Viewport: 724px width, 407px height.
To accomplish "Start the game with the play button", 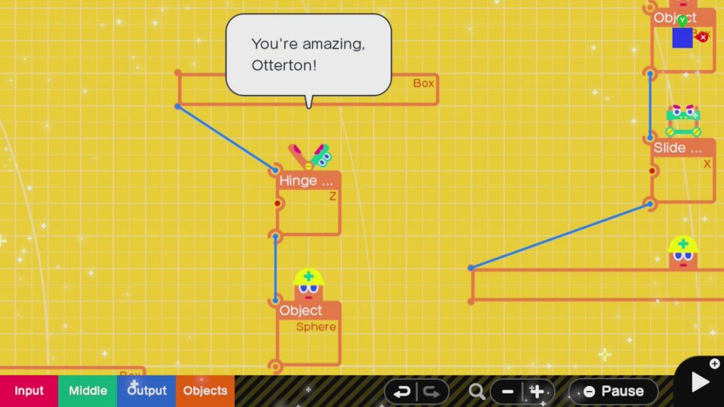I will coord(700,382).
